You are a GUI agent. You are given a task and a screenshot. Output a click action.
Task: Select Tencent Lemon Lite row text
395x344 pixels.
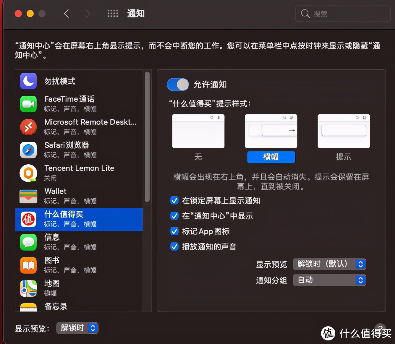tap(79, 168)
